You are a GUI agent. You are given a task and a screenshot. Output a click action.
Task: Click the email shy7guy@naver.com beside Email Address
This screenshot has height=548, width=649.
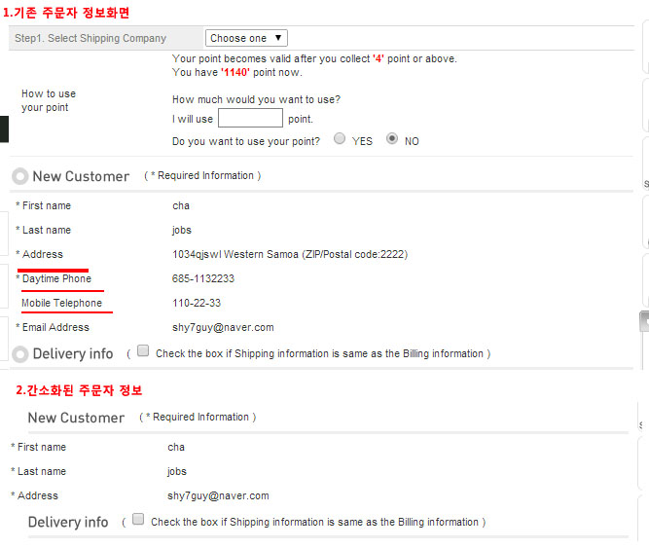coord(223,328)
